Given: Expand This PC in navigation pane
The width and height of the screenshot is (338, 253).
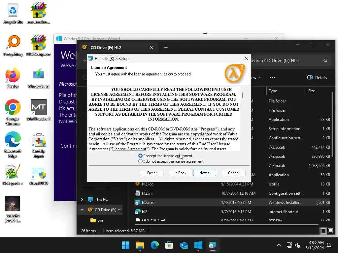Looking at the screenshot, I should coord(82,199).
